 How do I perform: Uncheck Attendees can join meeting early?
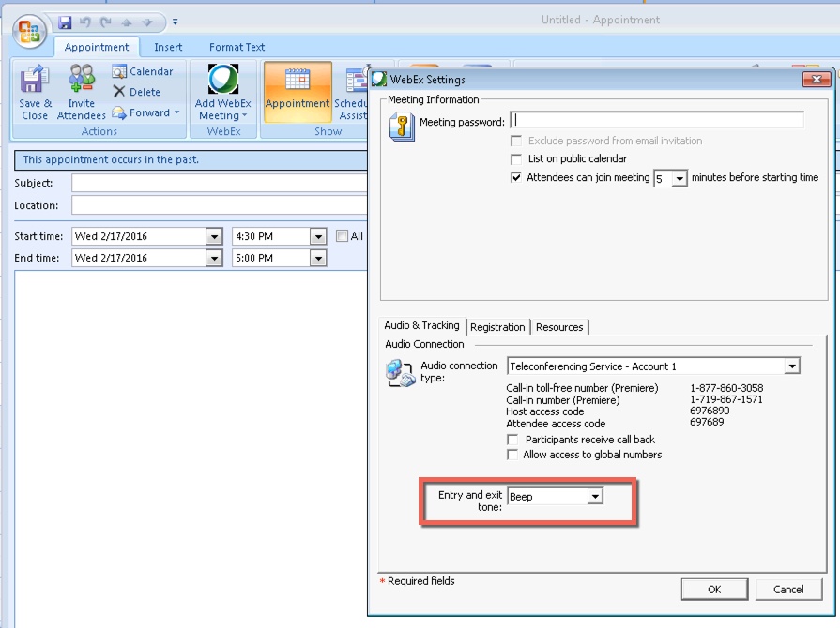516,177
